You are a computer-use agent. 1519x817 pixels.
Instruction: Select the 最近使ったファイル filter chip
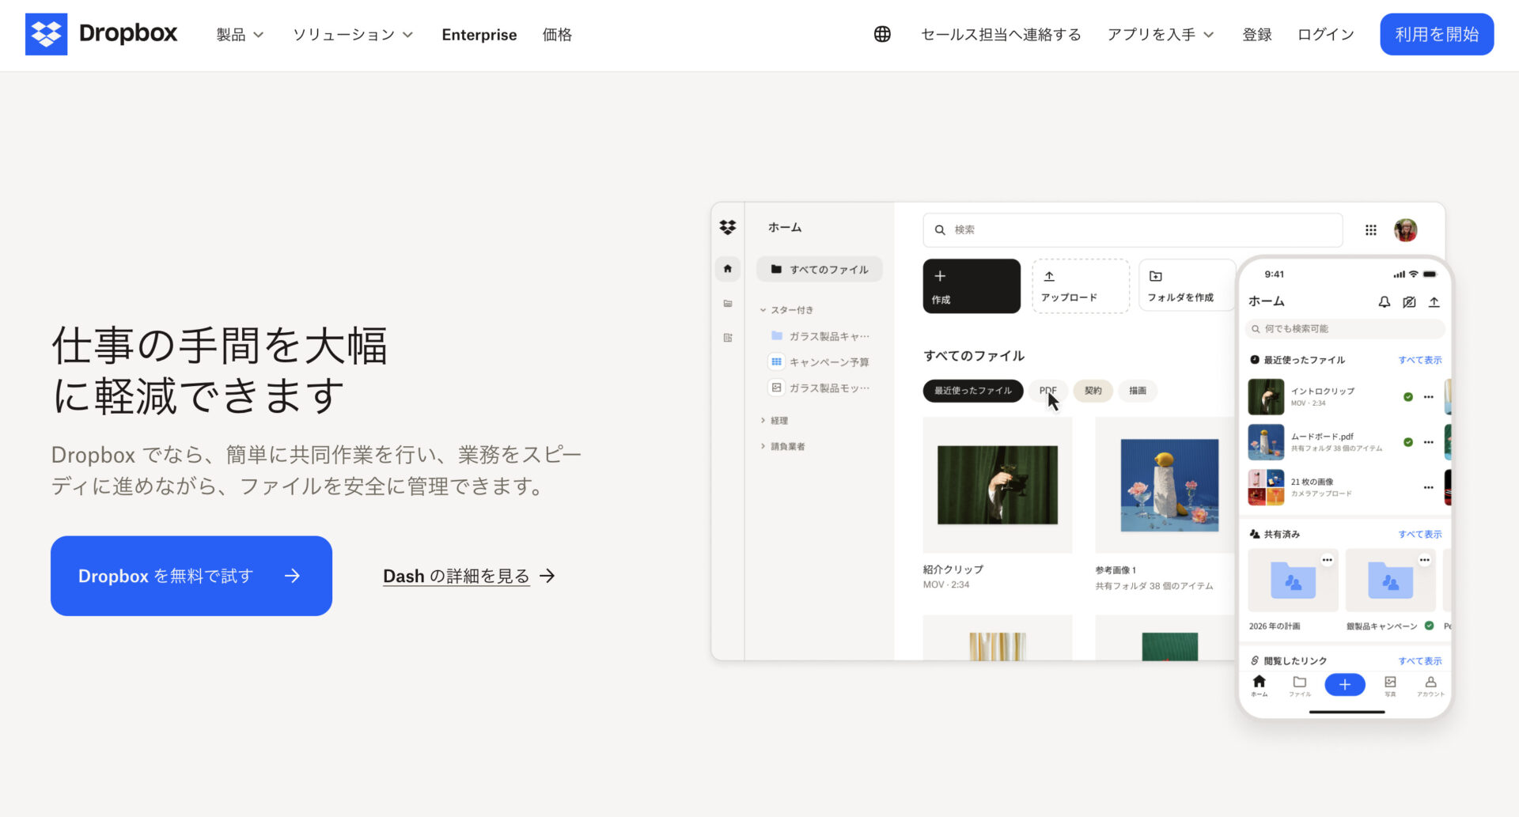[x=973, y=391]
